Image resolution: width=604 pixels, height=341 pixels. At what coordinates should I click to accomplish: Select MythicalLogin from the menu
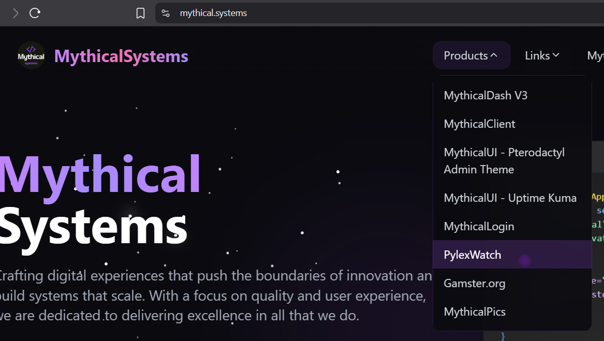point(479,226)
